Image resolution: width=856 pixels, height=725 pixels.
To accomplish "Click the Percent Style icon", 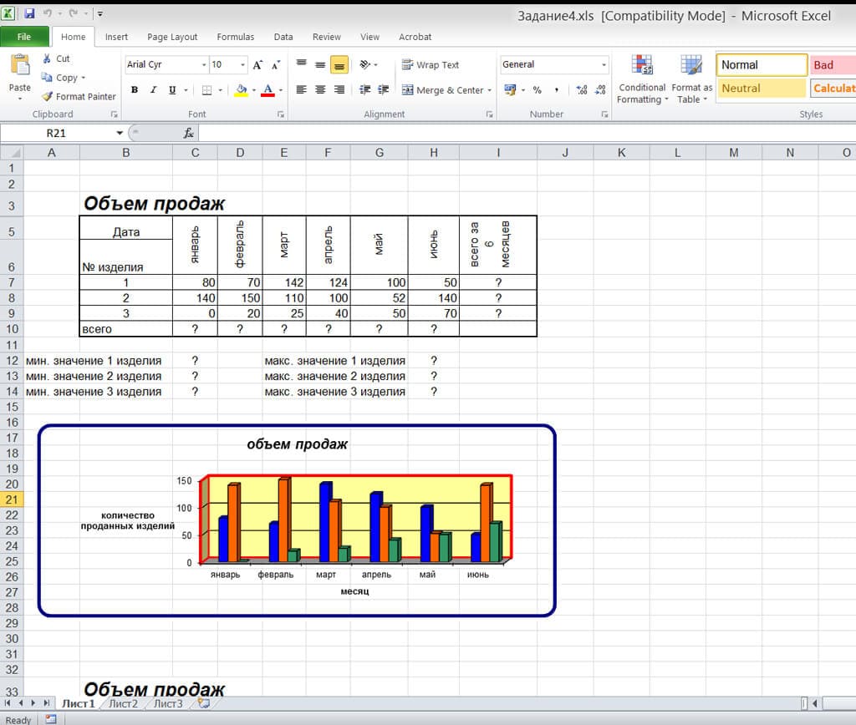I will coord(537,89).
